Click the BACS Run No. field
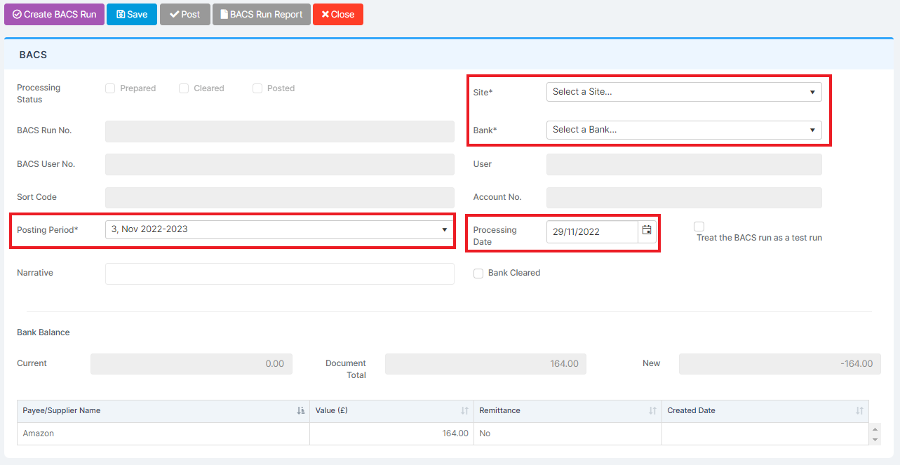Viewport: 900px width, 465px height. tap(280, 131)
